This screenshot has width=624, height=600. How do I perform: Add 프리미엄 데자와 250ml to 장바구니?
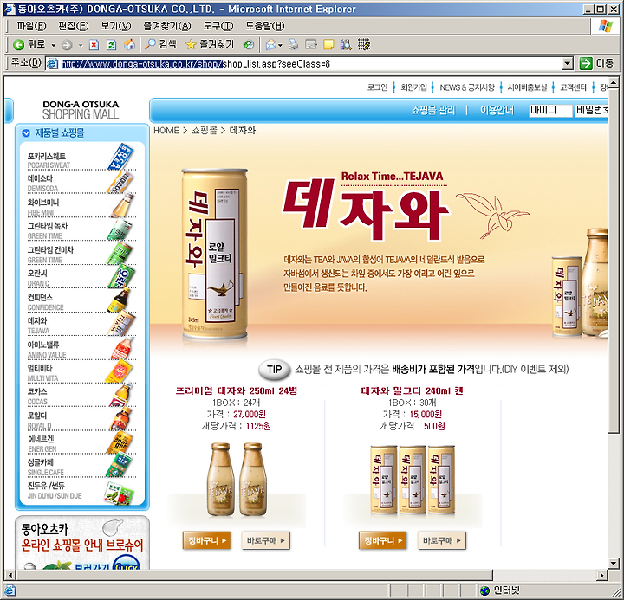pyautogui.click(x=206, y=540)
